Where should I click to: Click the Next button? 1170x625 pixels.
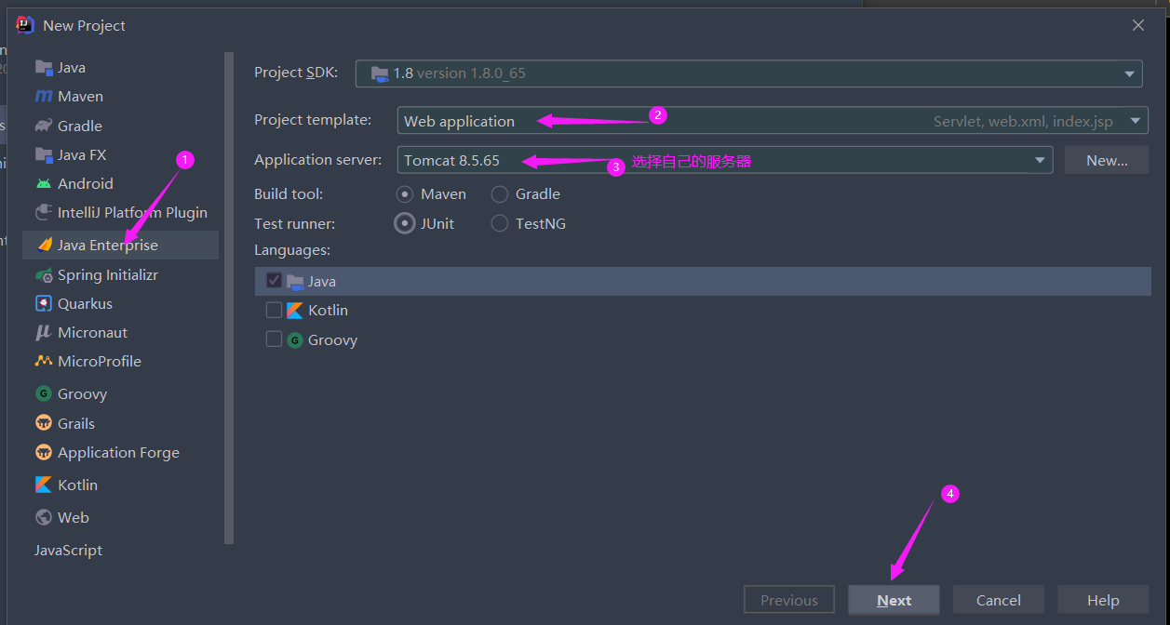(x=894, y=600)
